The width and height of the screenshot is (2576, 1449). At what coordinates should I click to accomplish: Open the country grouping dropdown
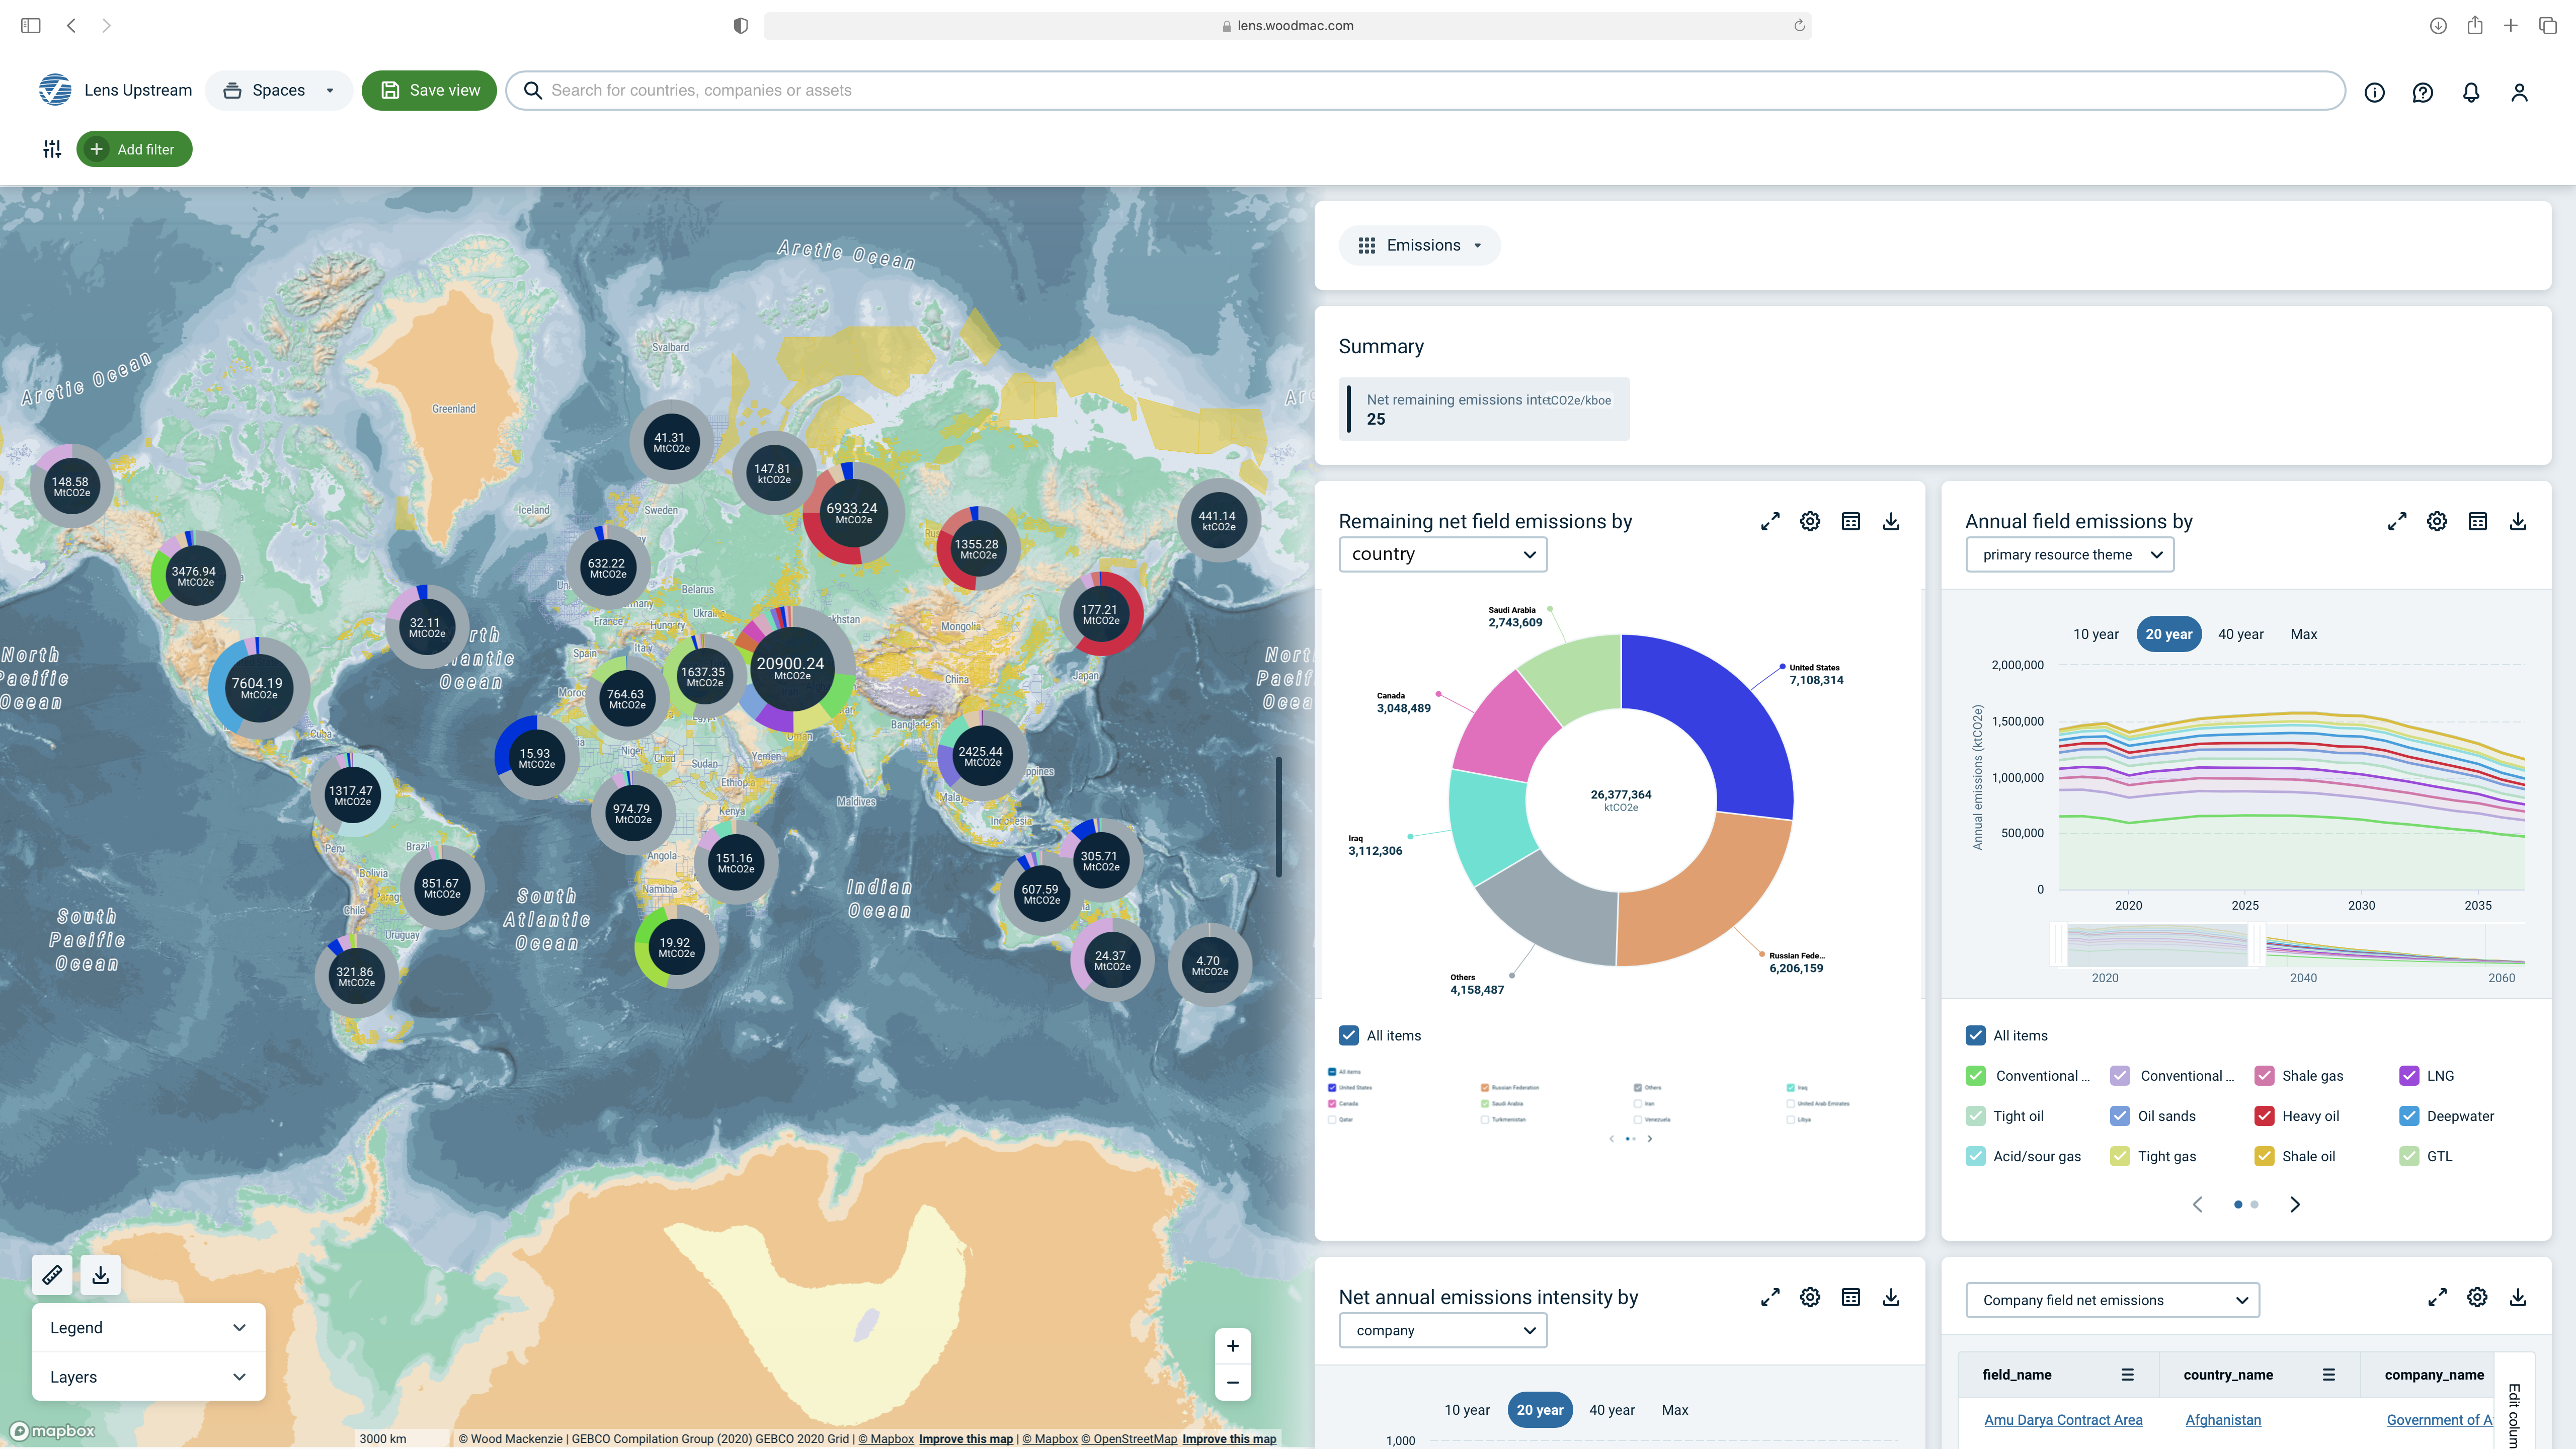coord(1442,554)
